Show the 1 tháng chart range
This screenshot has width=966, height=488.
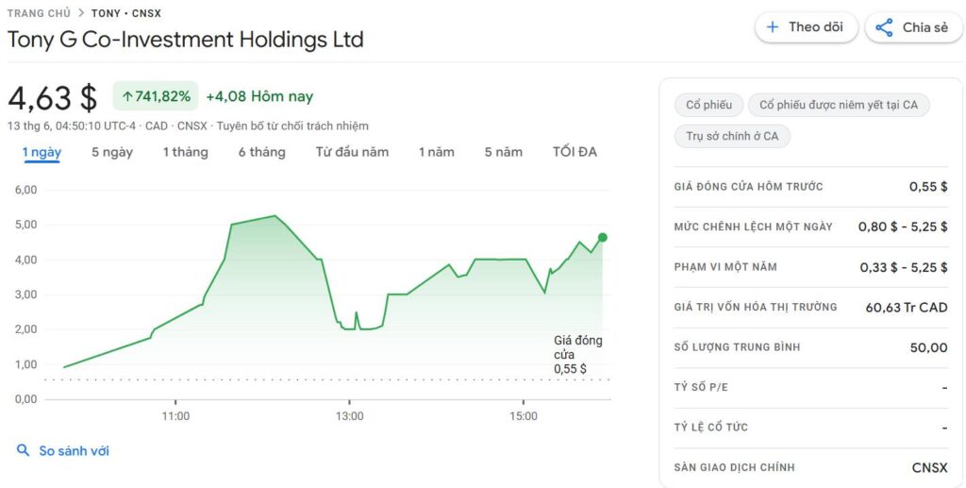point(186,152)
